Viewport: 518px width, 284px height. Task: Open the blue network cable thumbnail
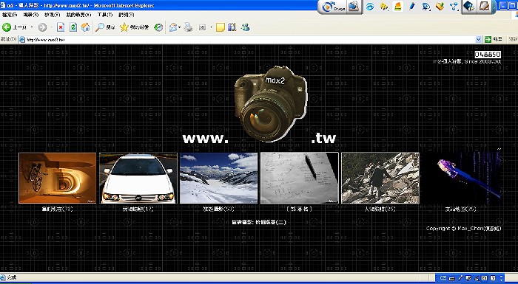coord(461,178)
